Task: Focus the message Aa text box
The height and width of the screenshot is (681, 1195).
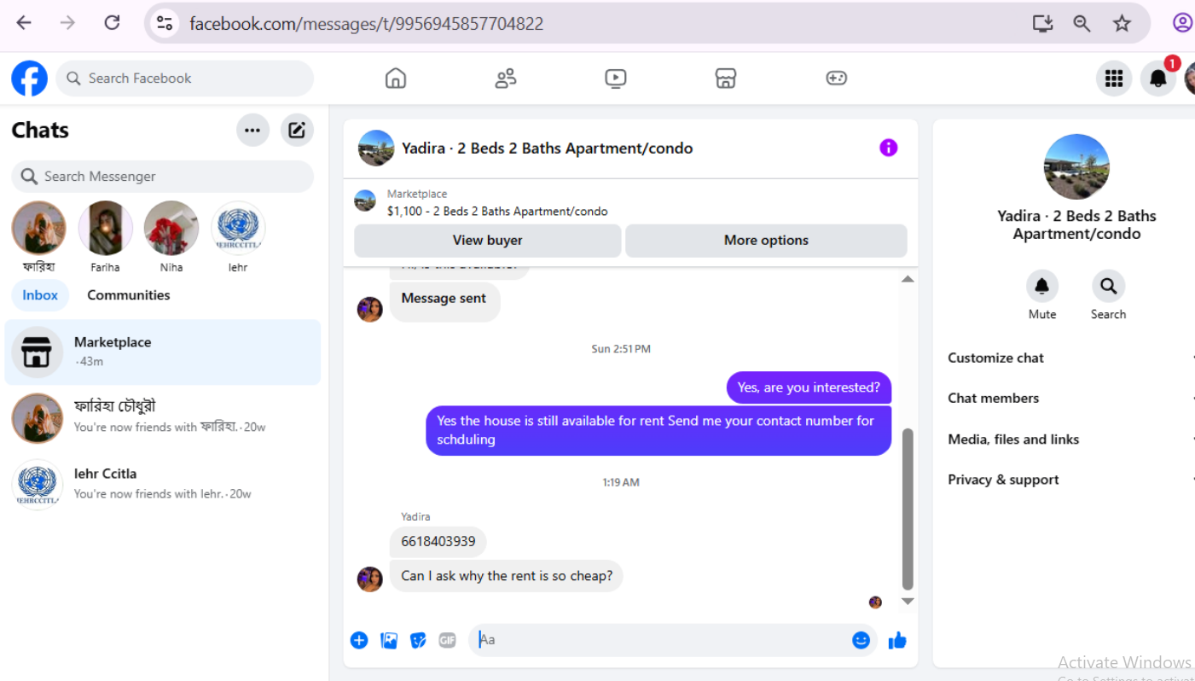Action: (661, 640)
